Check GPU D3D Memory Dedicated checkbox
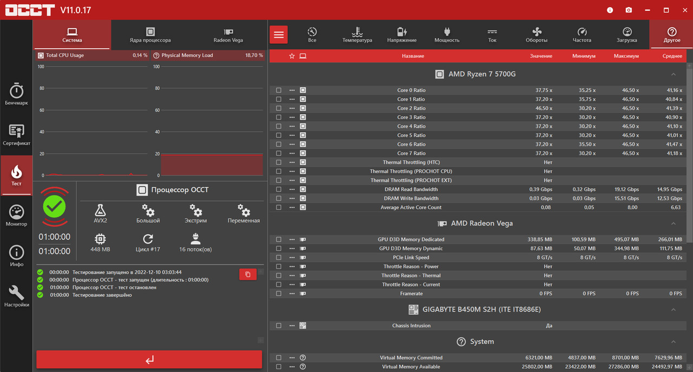Image resolution: width=693 pixels, height=372 pixels. tap(279, 240)
